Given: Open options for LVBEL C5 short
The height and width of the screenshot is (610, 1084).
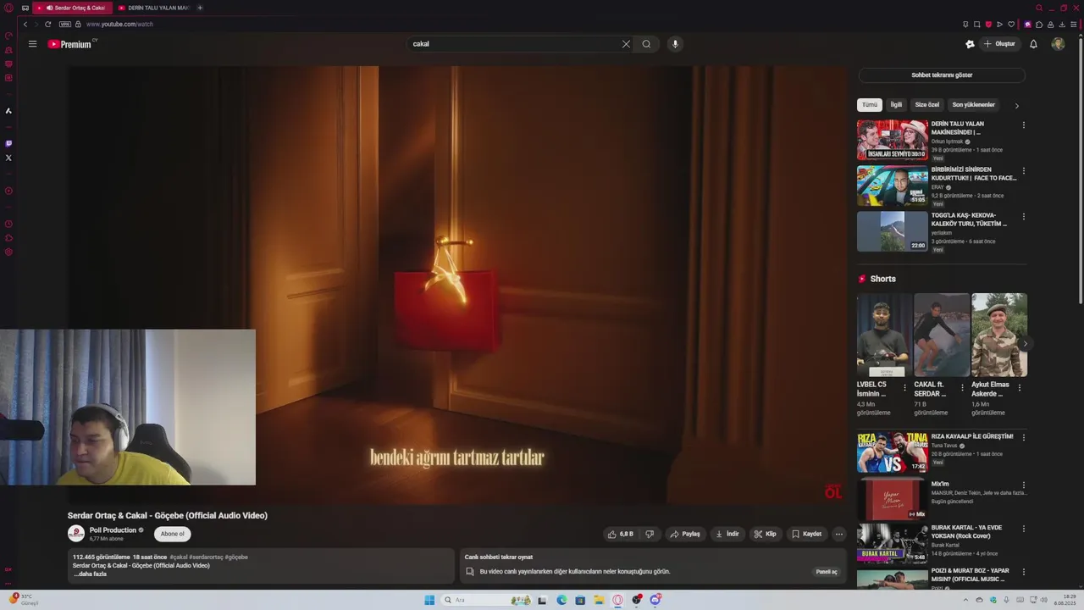Looking at the screenshot, I should click(904, 388).
